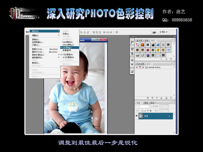This screenshot has height=152, width=203.
Task: Switch to 路径 paths tab
Action: pyautogui.click(x=152, y=103)
